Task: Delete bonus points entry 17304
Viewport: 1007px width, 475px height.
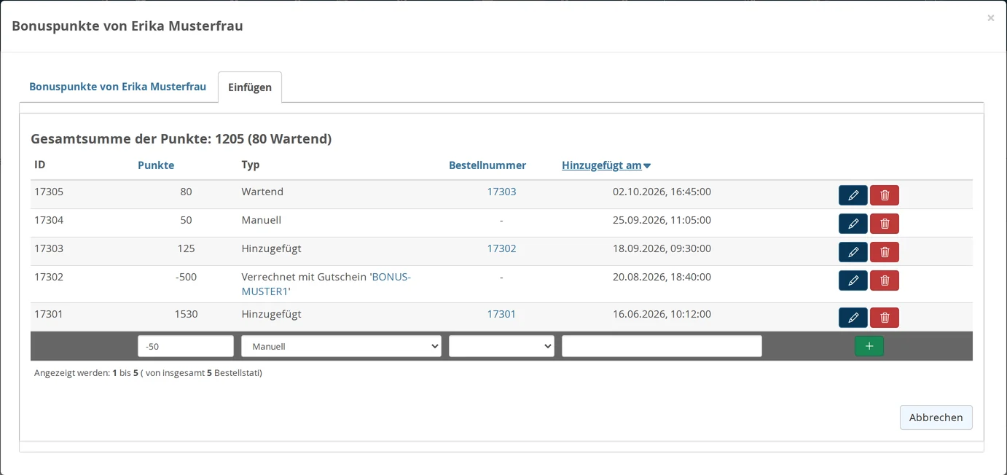Action: pyautogui.click(x=885, y=224)
